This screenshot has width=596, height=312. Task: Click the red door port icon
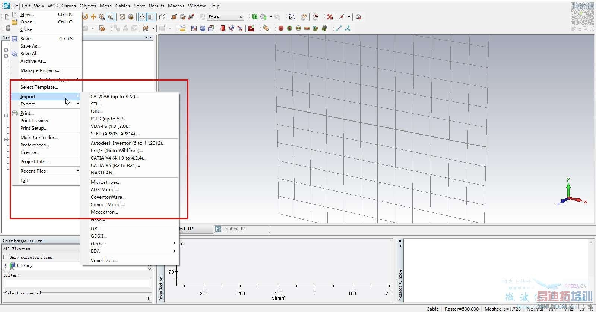pyautogui.click(x=222, y=28)
